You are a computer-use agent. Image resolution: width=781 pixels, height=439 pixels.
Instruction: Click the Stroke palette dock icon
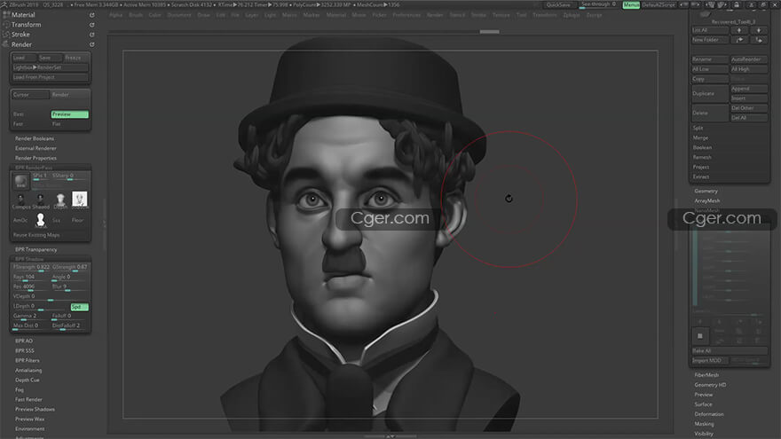[x=92, y=35]
